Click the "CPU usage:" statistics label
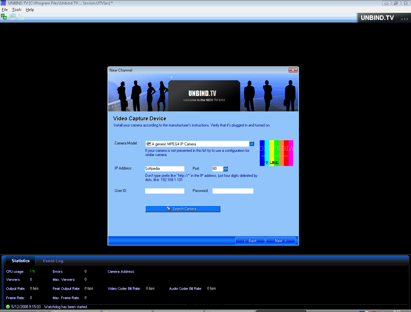The width and height of the screenshot is (411, 312). pyautogui.click(x=15, y=272)
